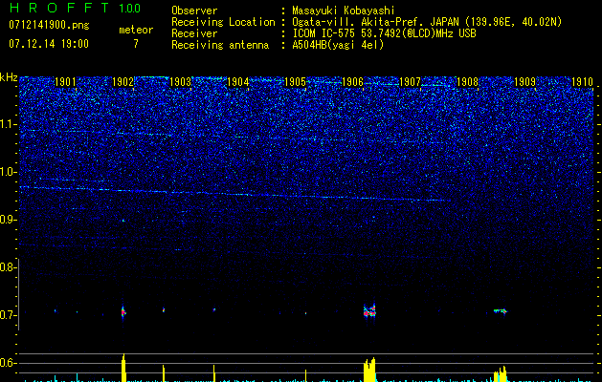Select the file name 0712141900.png

click(49, 26)
